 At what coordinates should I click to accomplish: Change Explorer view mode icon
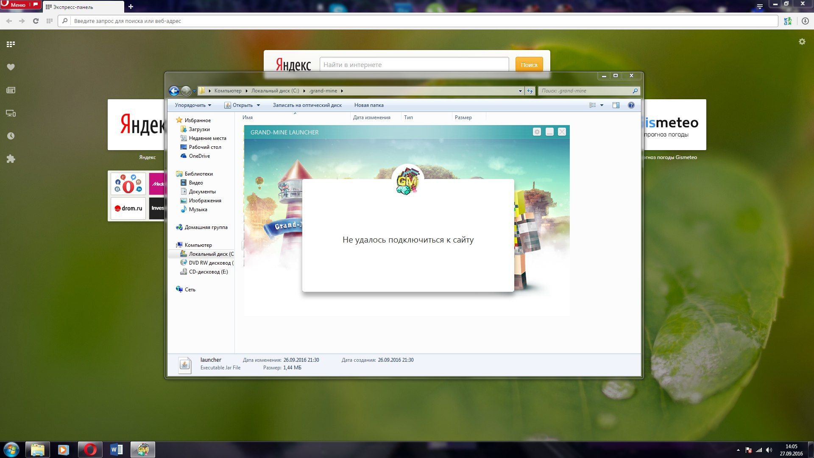coord(593,105)
